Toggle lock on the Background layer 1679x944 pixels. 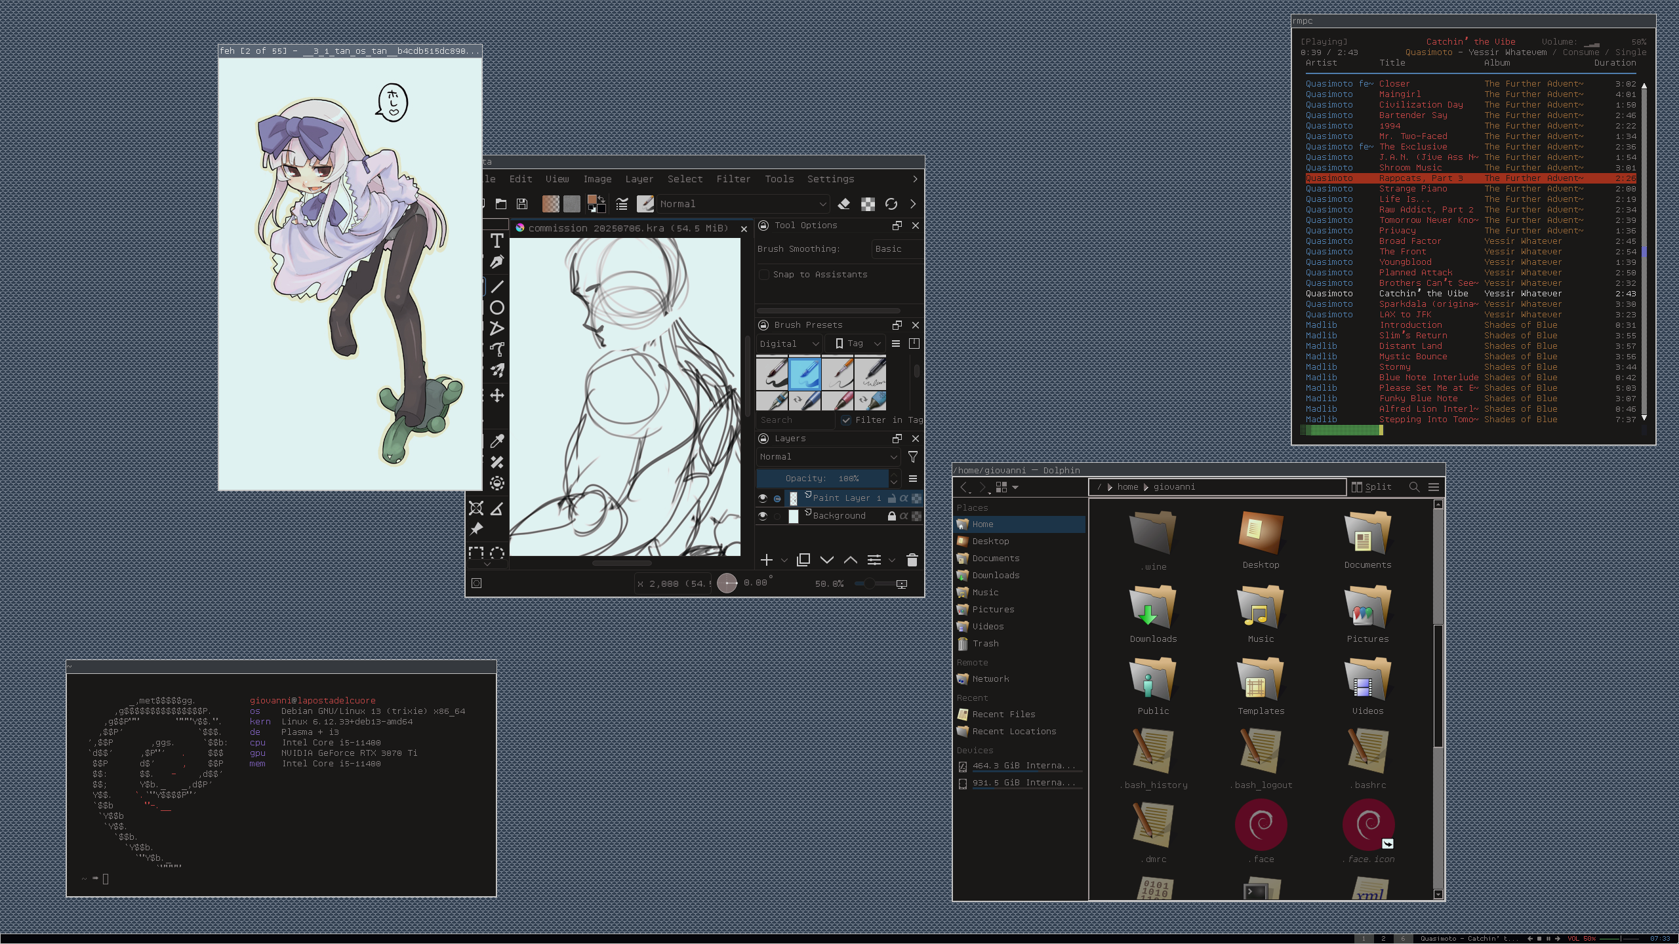click(891, 516)
